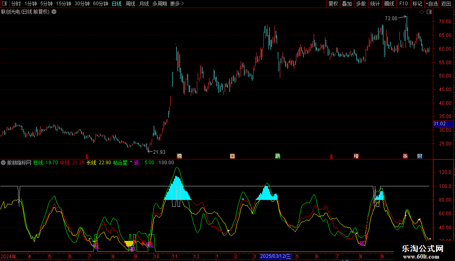This screenshot has width=455, height=261.
Task: Collapse the 股朋指标网 indicator dropdown icon
Action: tap(3, 163)
